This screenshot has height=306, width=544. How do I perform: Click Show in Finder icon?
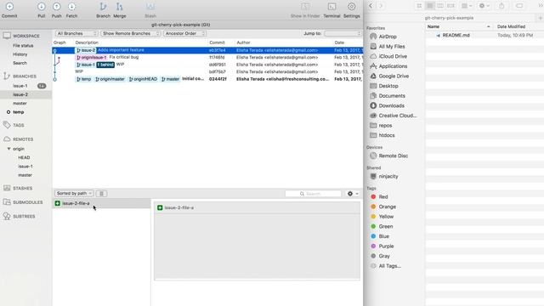305,7
